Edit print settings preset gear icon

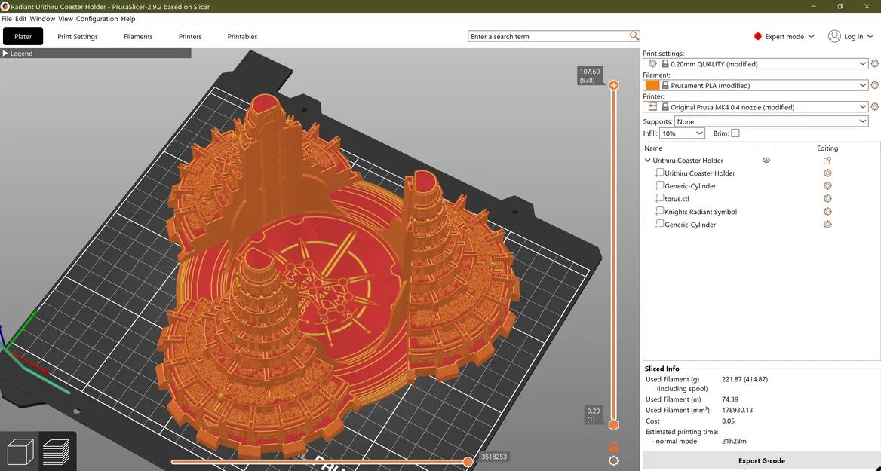click(874, 64)
